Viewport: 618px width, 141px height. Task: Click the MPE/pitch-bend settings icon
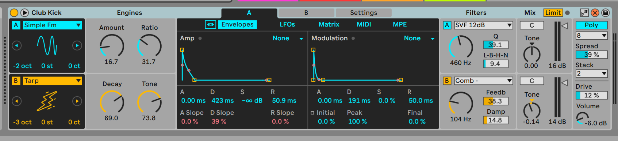584,13
